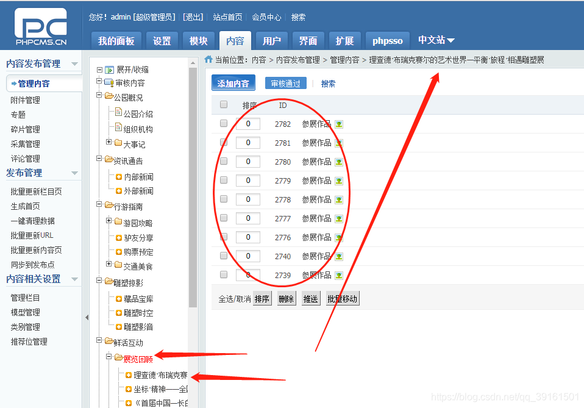Expand the 大事记 tree node

pos(109,141)
